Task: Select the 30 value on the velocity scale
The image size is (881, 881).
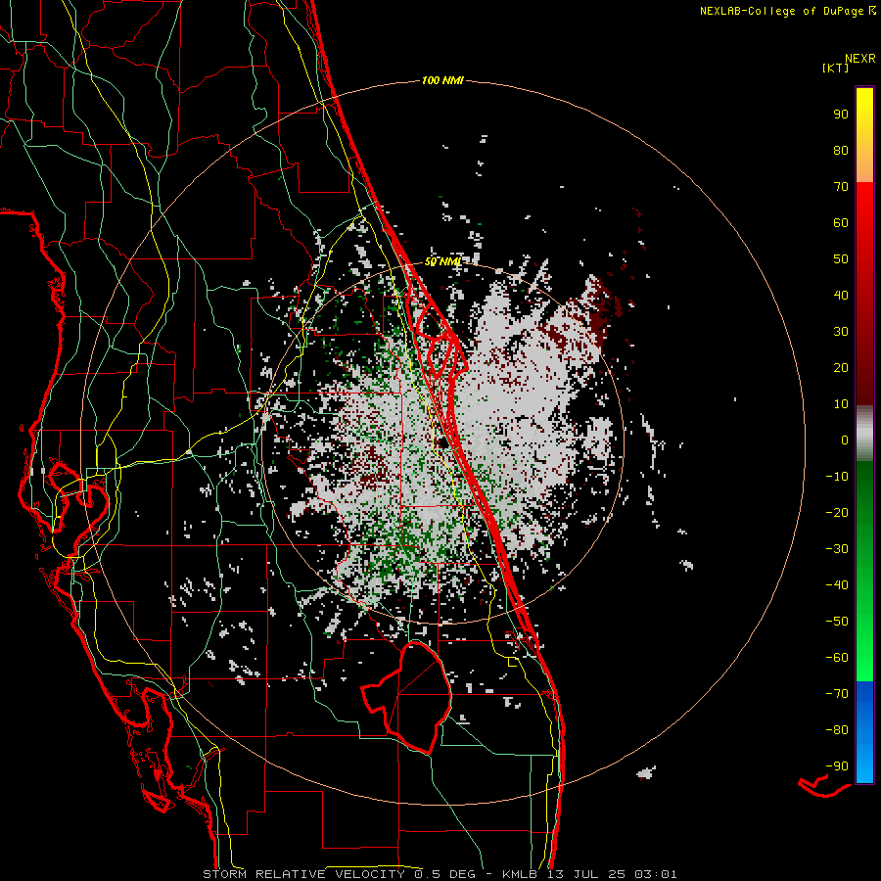Action: [841, 332]
